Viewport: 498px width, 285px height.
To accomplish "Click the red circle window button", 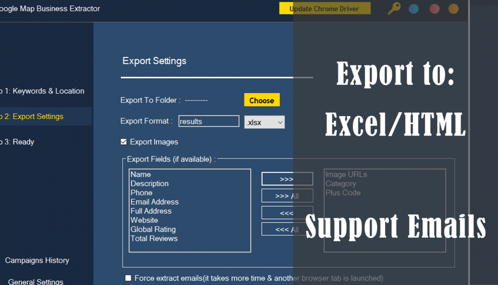I will click(434, 9).
